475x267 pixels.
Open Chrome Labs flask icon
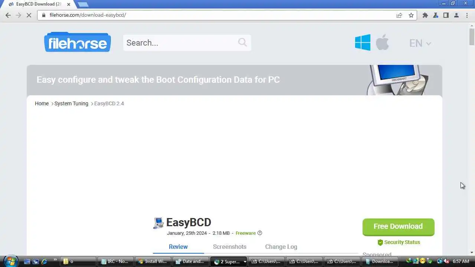tap(436, 15)
